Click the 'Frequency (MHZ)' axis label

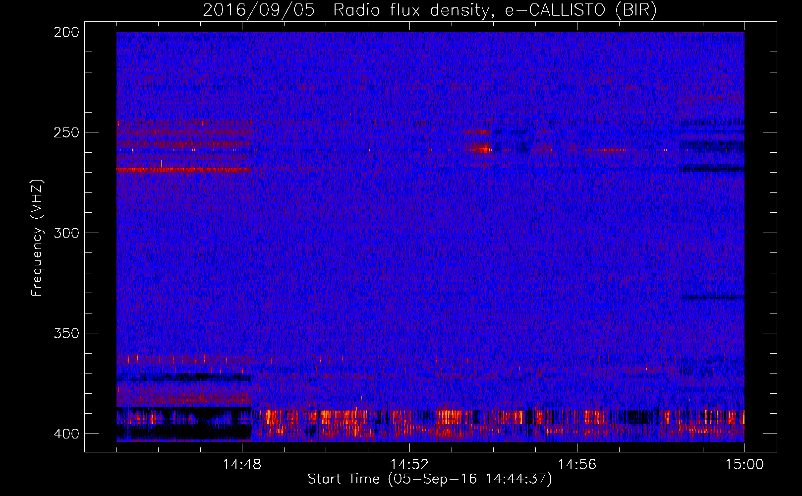[x=37, y=238]
